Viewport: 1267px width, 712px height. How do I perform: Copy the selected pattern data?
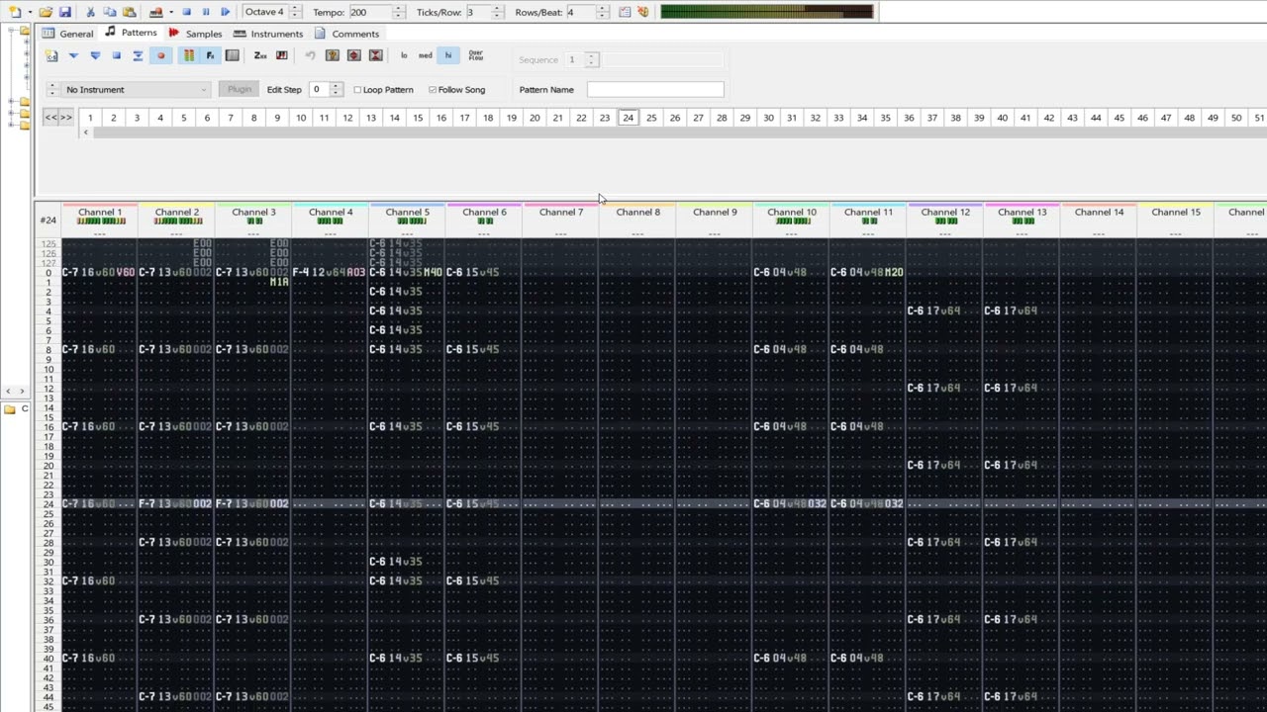(110, 12)
